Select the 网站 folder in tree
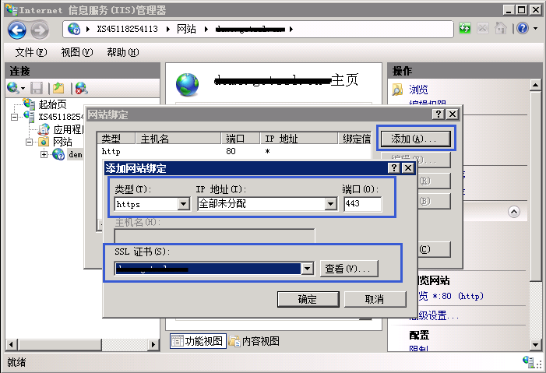 pyautogui.click(x=62, y=142)
